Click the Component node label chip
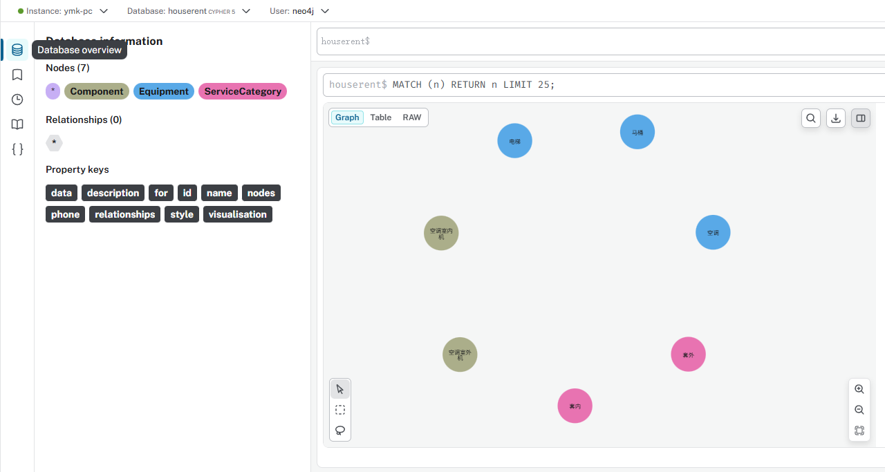885x472 pixels. 97,91
